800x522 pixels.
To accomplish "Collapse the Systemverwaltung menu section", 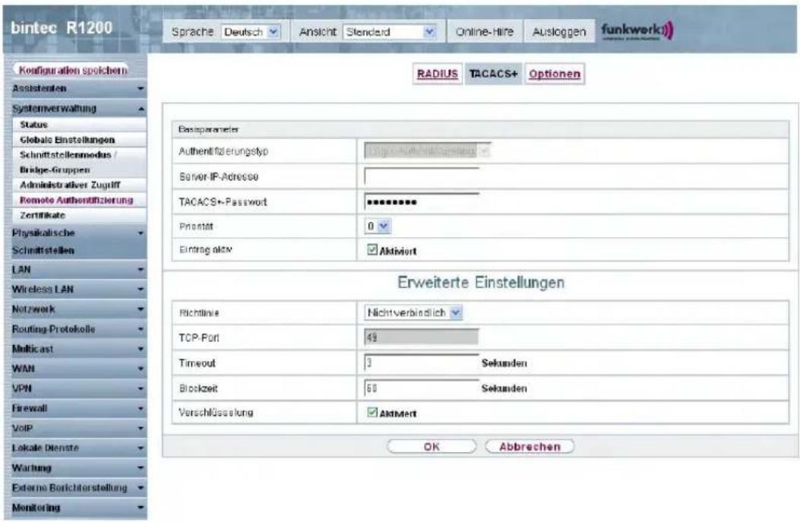I will [x=78, y=109].
